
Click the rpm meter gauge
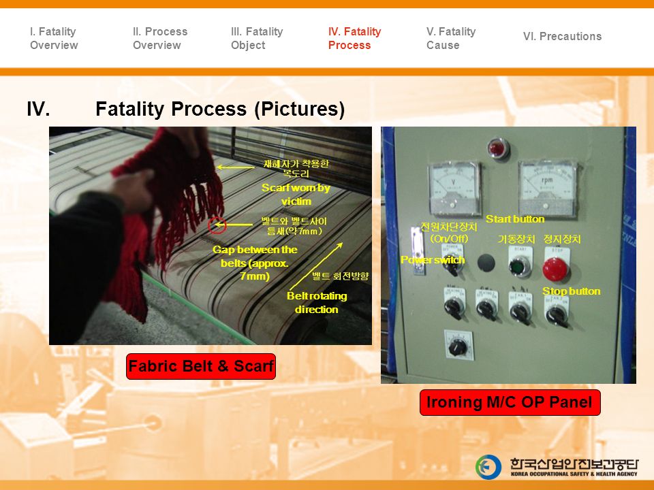click(x=547, y=188)
